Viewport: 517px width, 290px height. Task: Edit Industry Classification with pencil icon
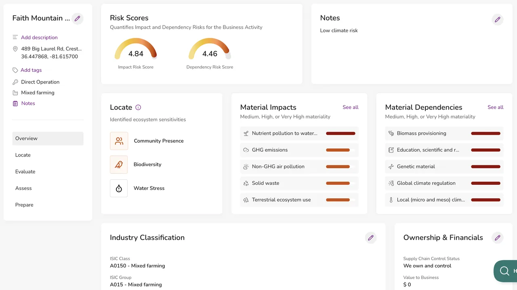(371, 238)
